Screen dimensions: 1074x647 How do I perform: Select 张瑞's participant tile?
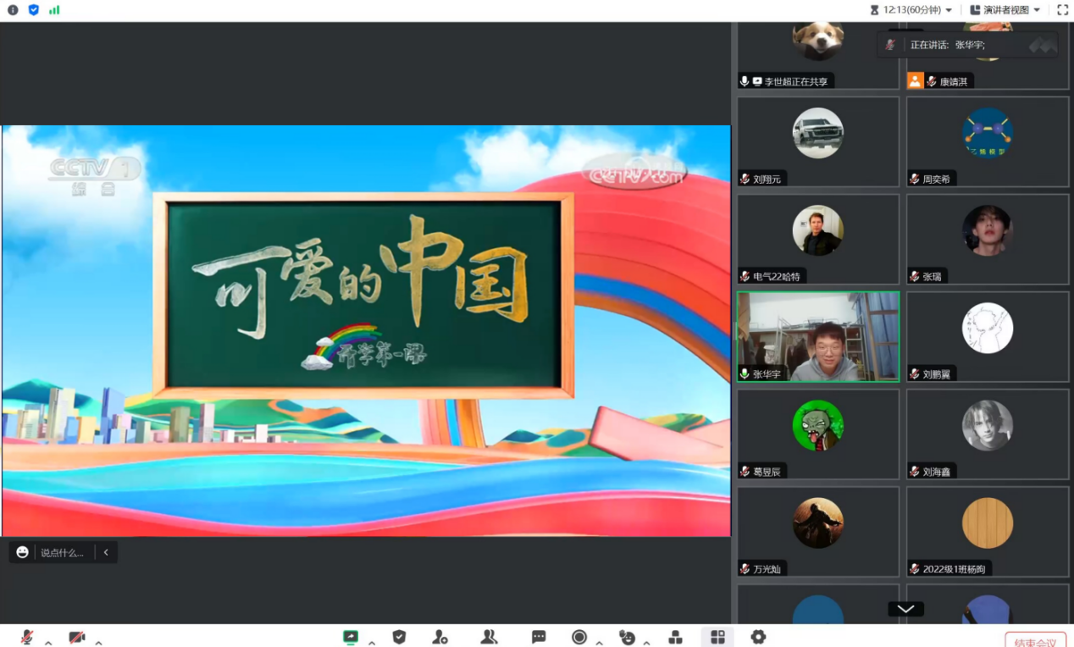coord(988,239)
